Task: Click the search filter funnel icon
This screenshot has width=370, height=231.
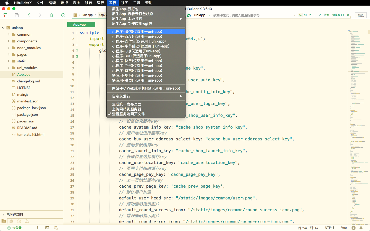Action: click(320, 15)
